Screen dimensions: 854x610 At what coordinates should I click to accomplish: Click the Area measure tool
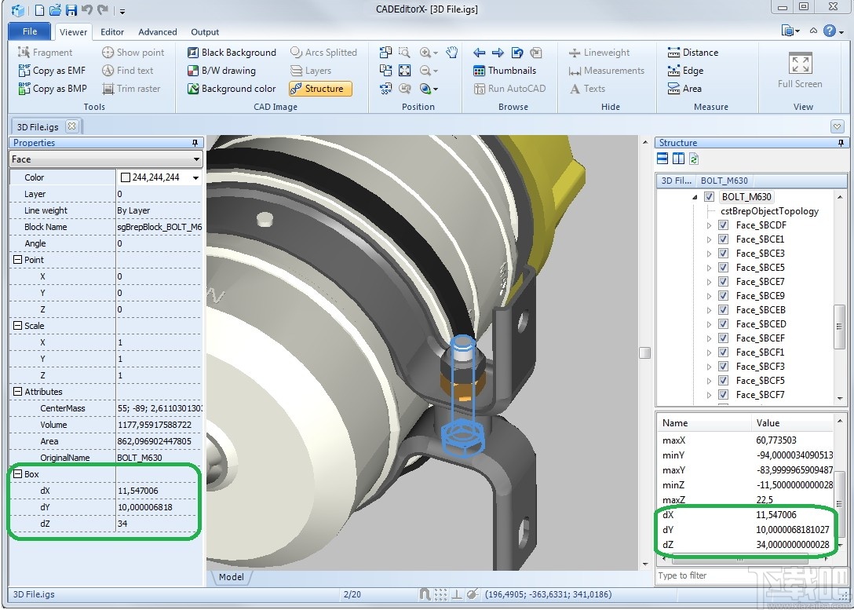coord(684,89)
